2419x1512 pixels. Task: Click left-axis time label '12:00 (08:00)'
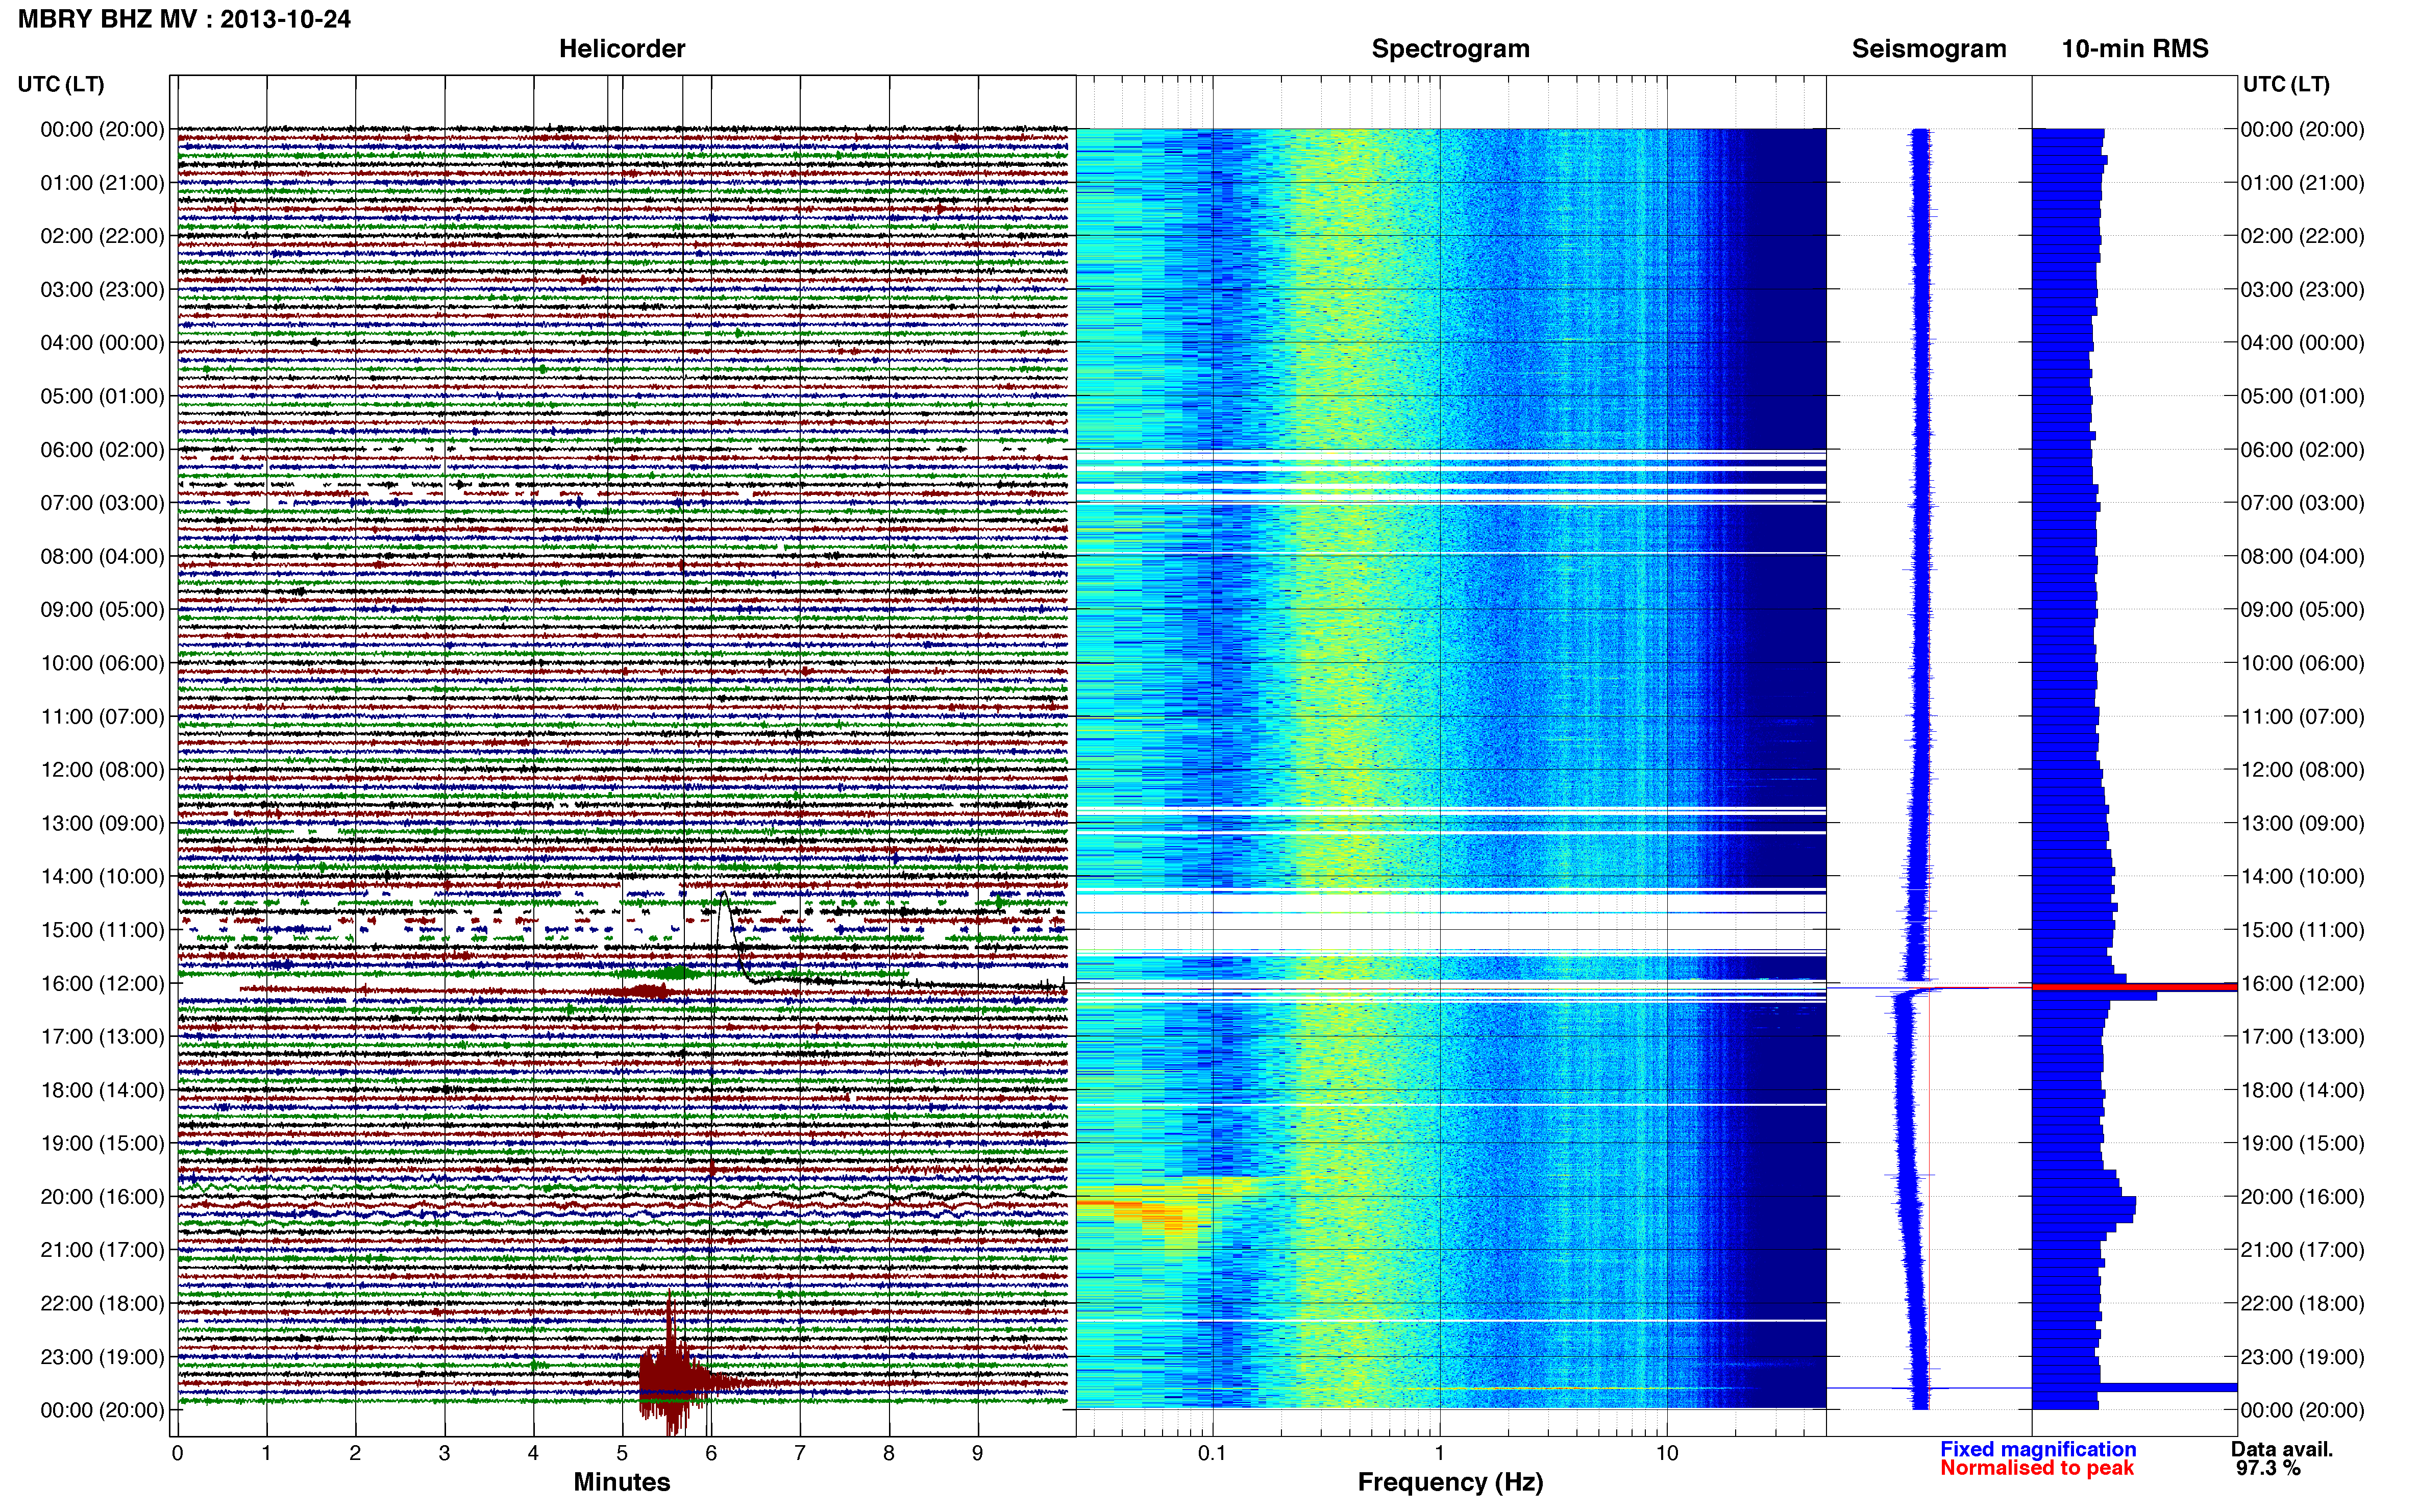coord(102,770)
